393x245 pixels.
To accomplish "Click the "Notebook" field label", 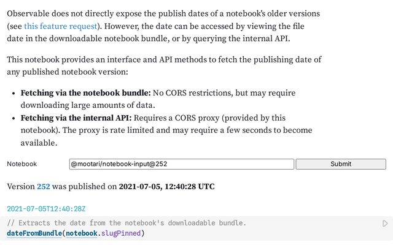I will pyautogui.click(x=22, y=164).
